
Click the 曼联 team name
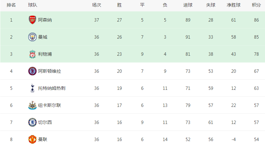pyautogui.click(x=43, y=140)
